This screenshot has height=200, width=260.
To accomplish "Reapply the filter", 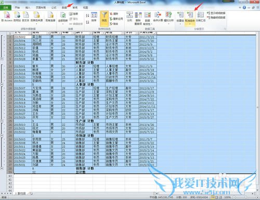I will [116, 19].
